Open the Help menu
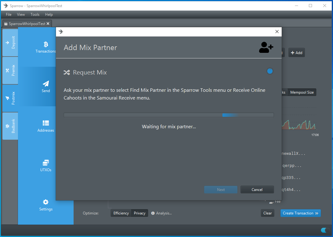 coord(49,15)
